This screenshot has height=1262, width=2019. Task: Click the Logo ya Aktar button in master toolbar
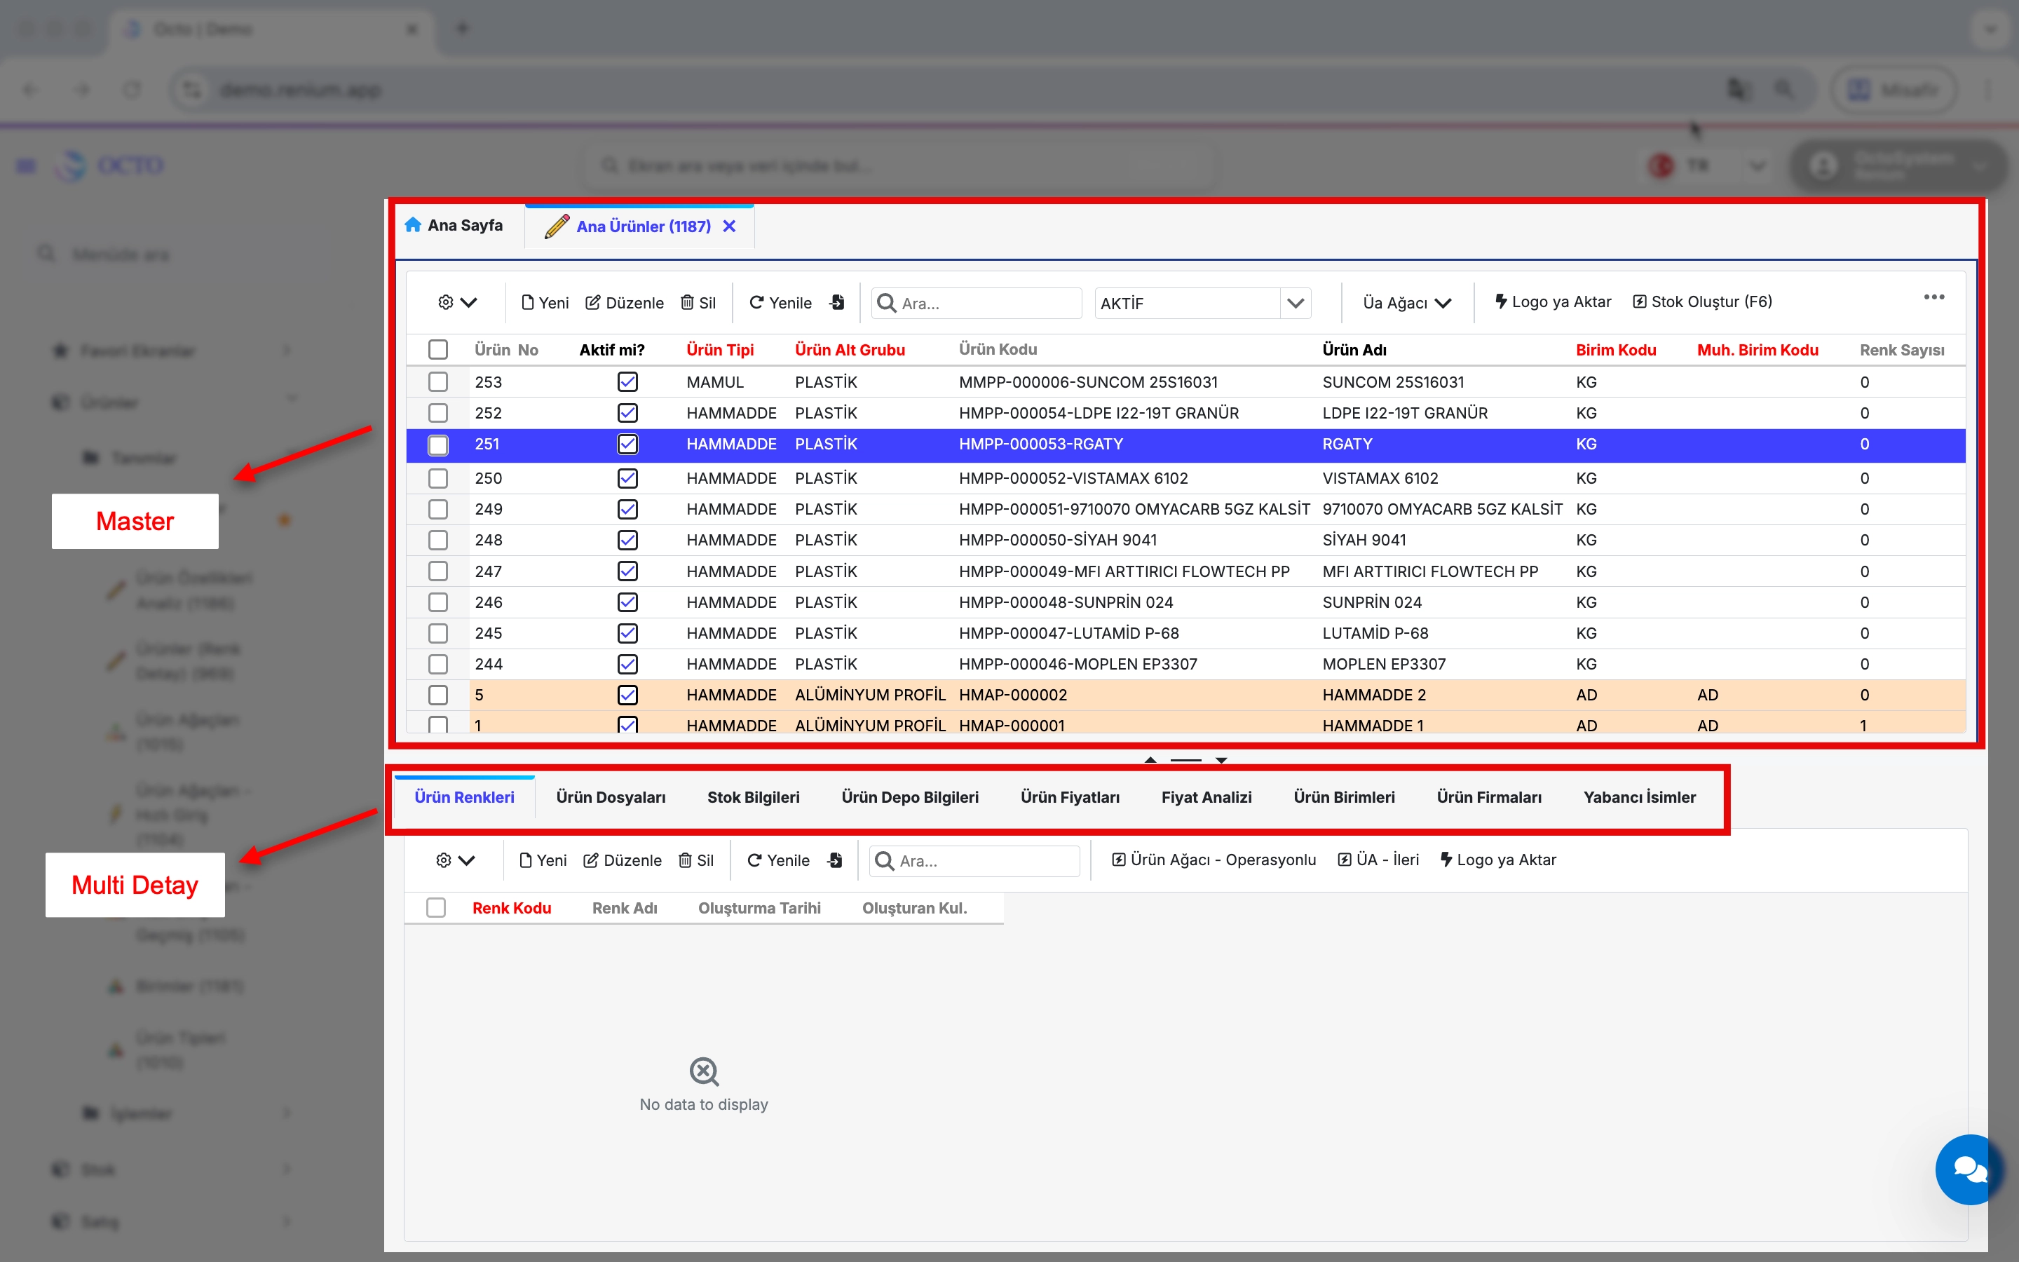click(1553, 301)
